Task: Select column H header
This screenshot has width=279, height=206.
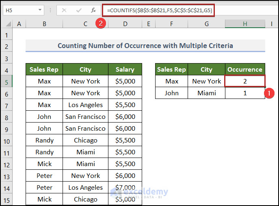Action: click(245, 24)
